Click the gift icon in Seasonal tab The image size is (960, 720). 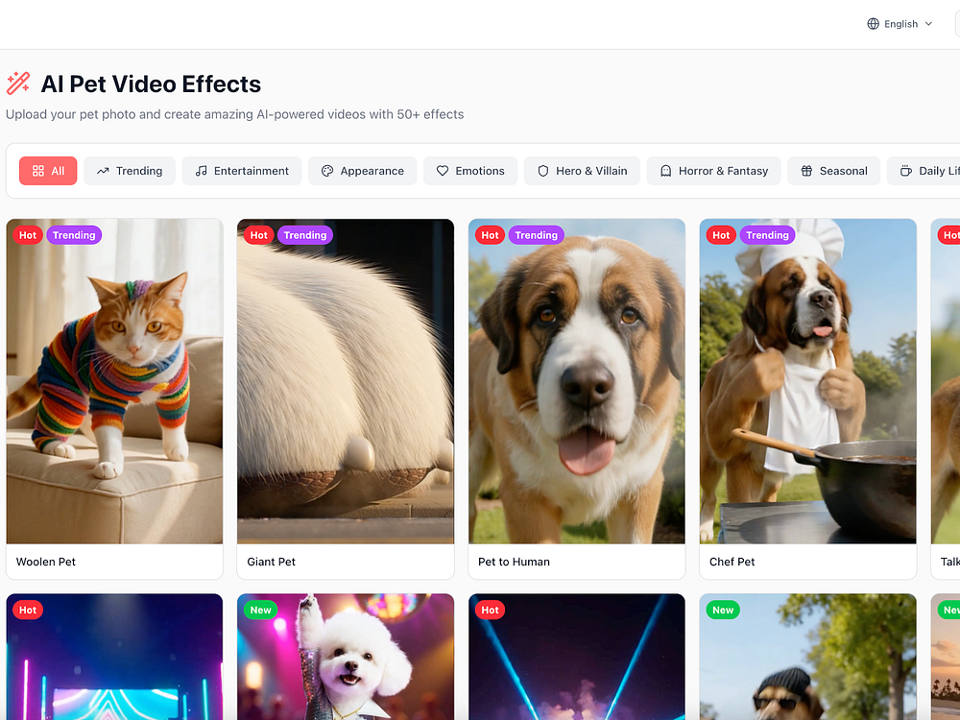pyautogui.click(x=806, y=171)
